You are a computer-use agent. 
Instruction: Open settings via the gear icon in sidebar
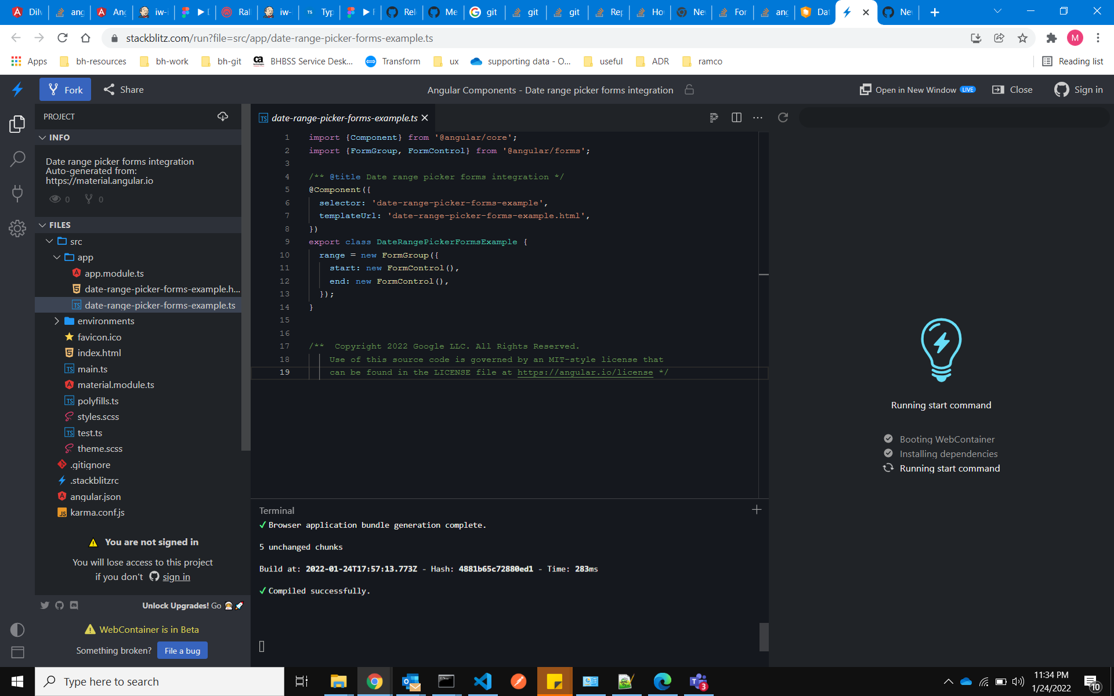[17, 229]
